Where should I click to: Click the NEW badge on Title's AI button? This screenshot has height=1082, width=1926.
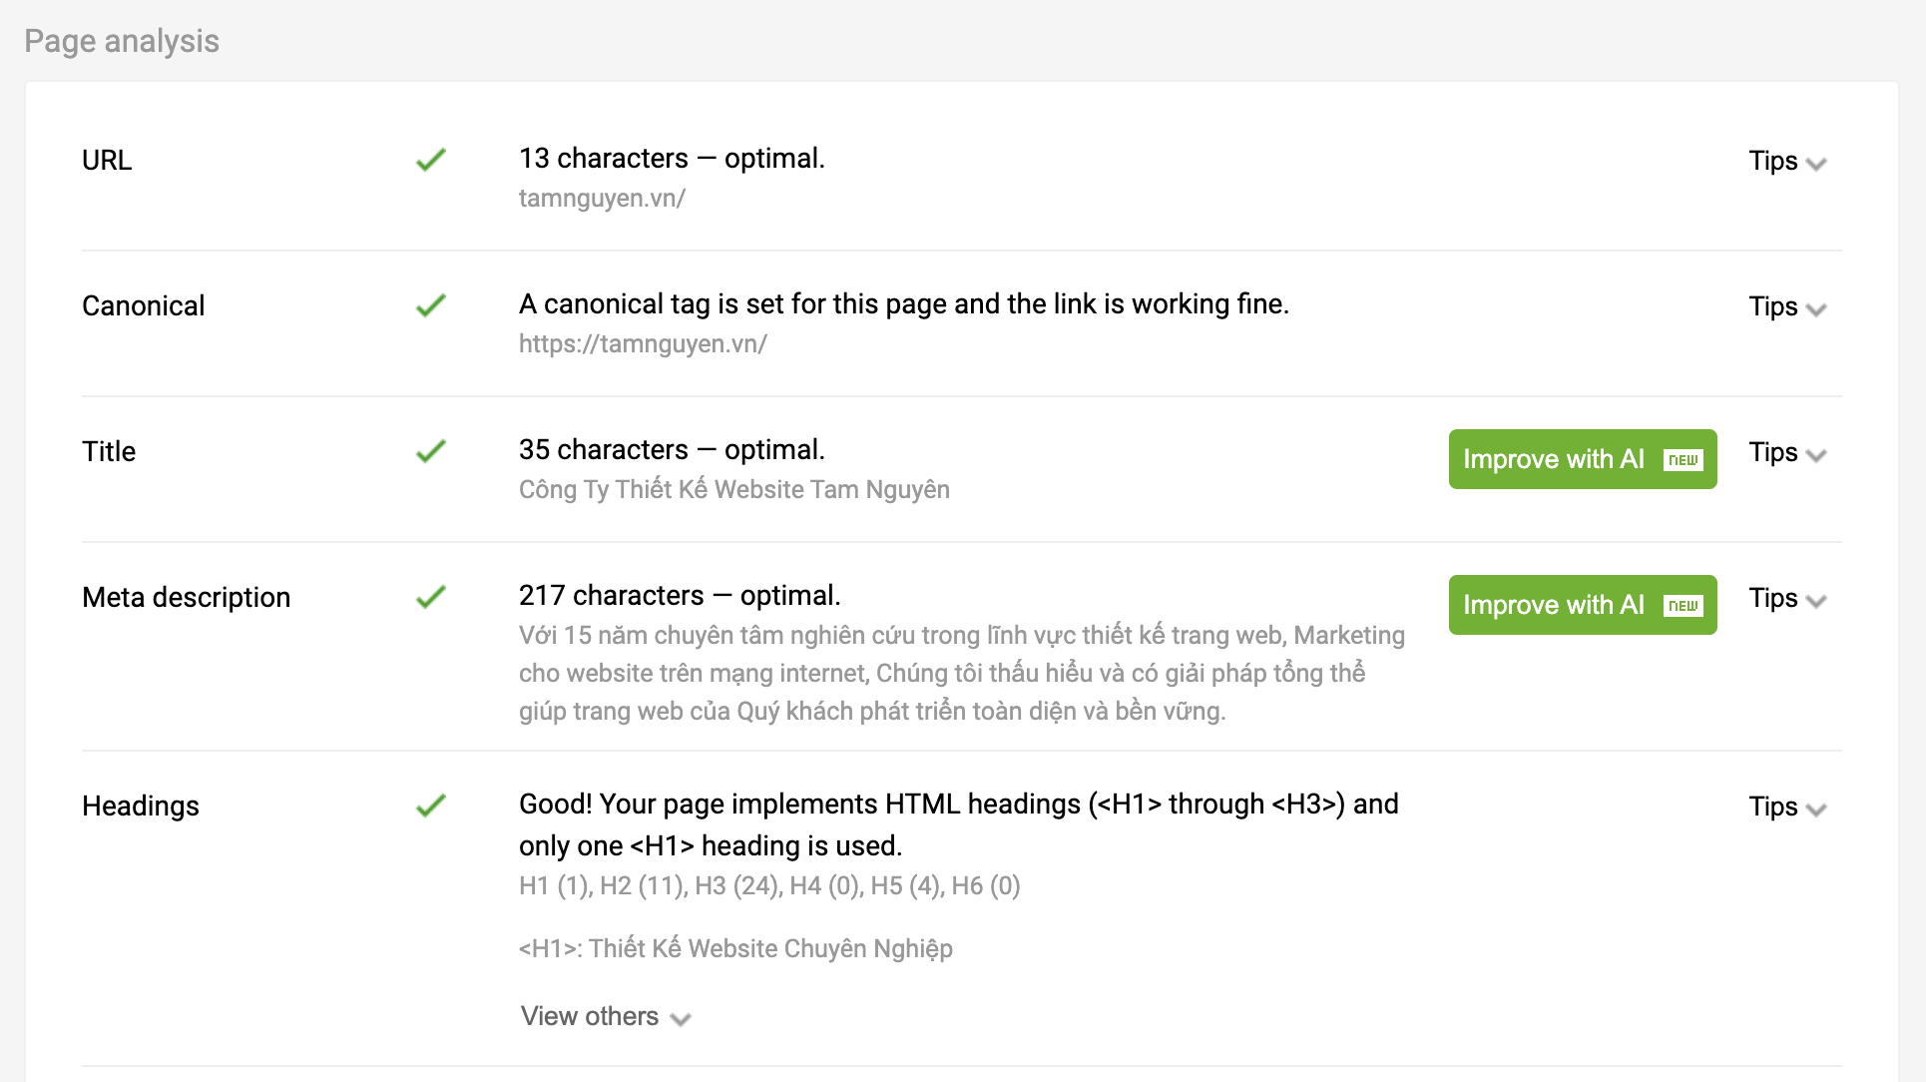[x=1684, y=460]
